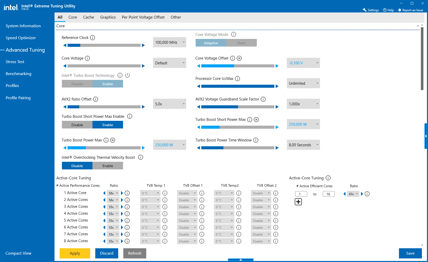Disable Turbo Boost Short Power Max
Viewport: 428px width, 262px height.
click(77, 125)
